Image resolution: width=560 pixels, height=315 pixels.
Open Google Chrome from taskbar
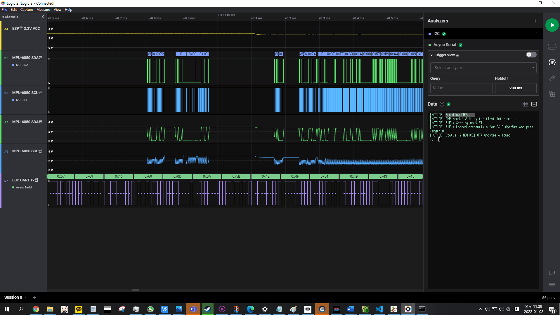(36, 309)
